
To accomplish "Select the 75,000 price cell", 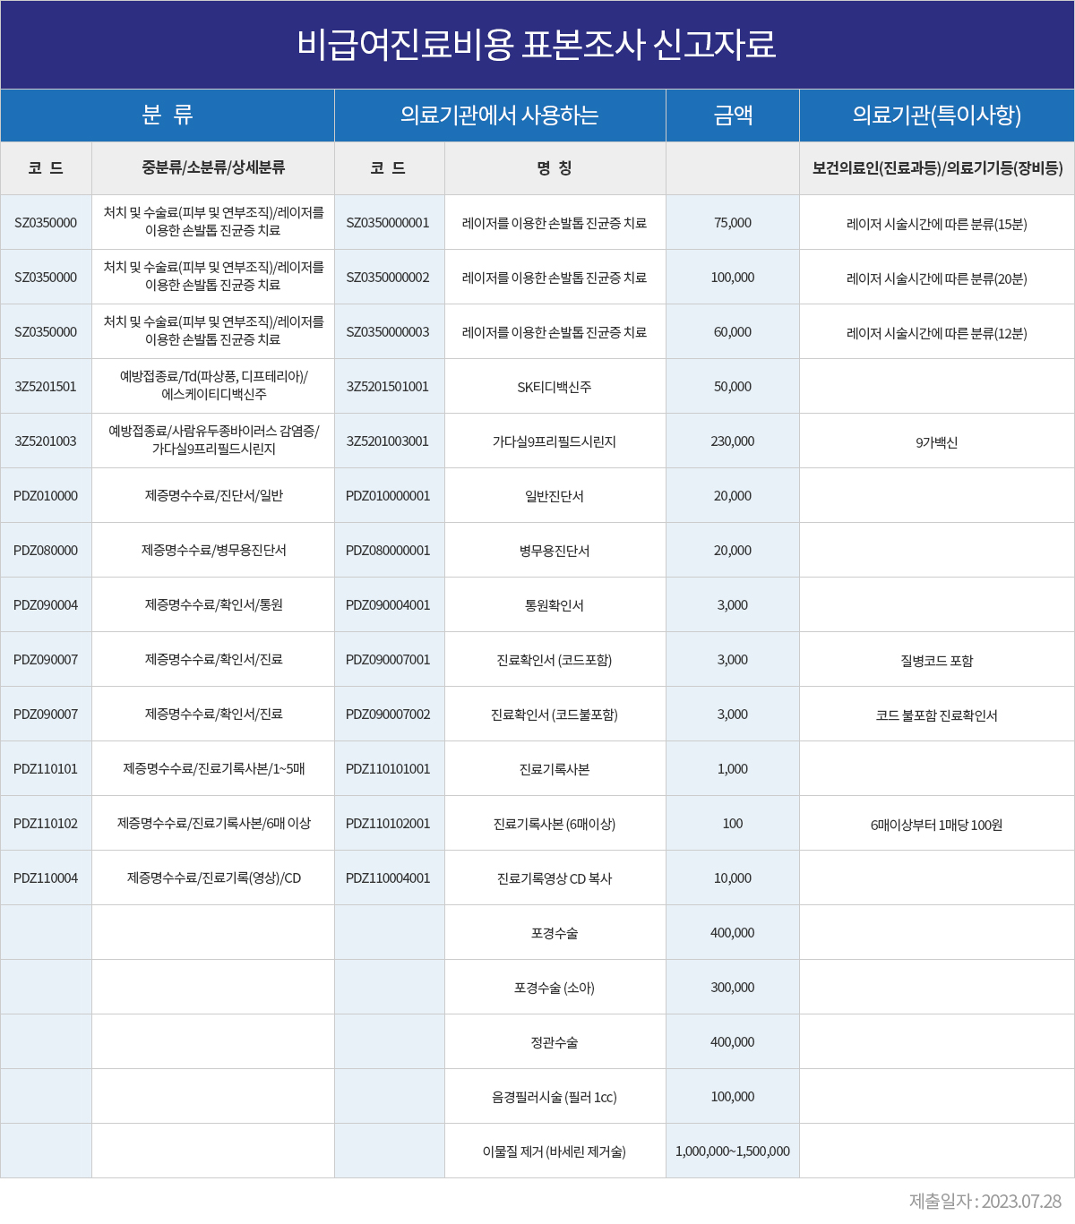I will pos(732,222).
